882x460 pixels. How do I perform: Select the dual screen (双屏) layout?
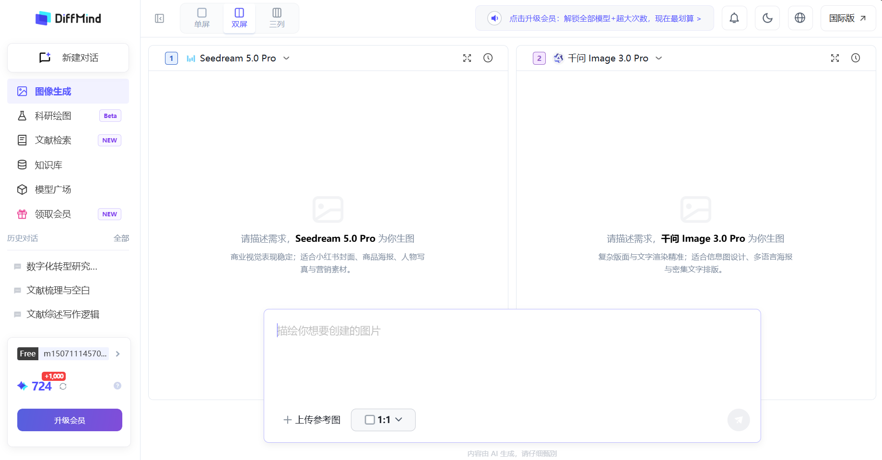click(239, 18)
